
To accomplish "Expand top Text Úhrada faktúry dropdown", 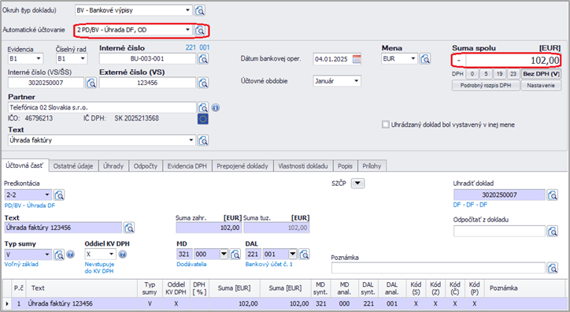I will [x=191, y=140].
